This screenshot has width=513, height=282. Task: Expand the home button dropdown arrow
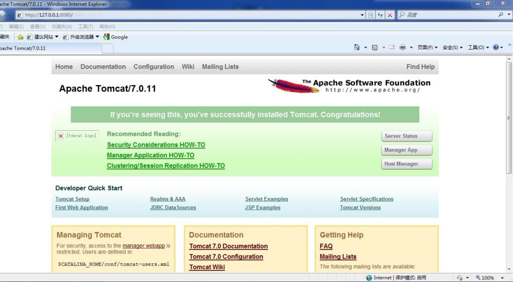tap(365, 48)
